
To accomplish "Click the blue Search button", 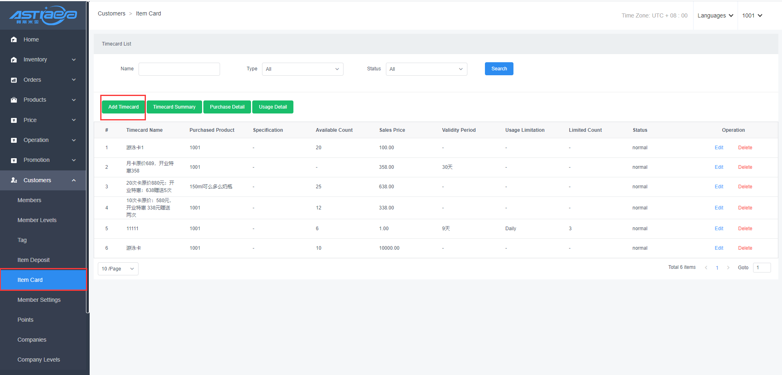I will 499,69.
